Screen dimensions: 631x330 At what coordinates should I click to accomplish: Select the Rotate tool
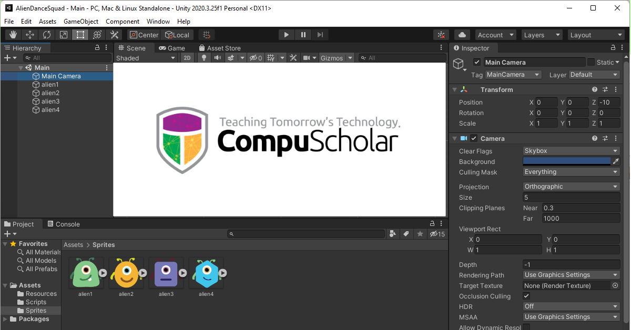[47, 35]
